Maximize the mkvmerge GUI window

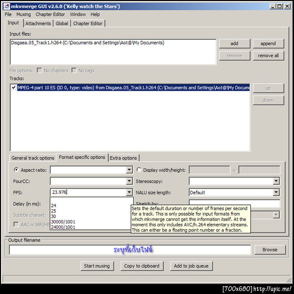pos(279,6)
